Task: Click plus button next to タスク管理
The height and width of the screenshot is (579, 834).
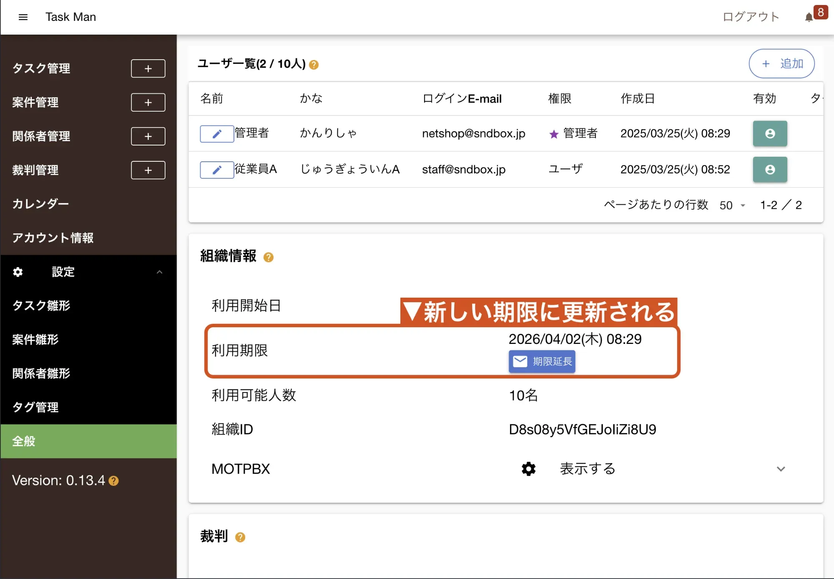Action: tap(148, 68)
